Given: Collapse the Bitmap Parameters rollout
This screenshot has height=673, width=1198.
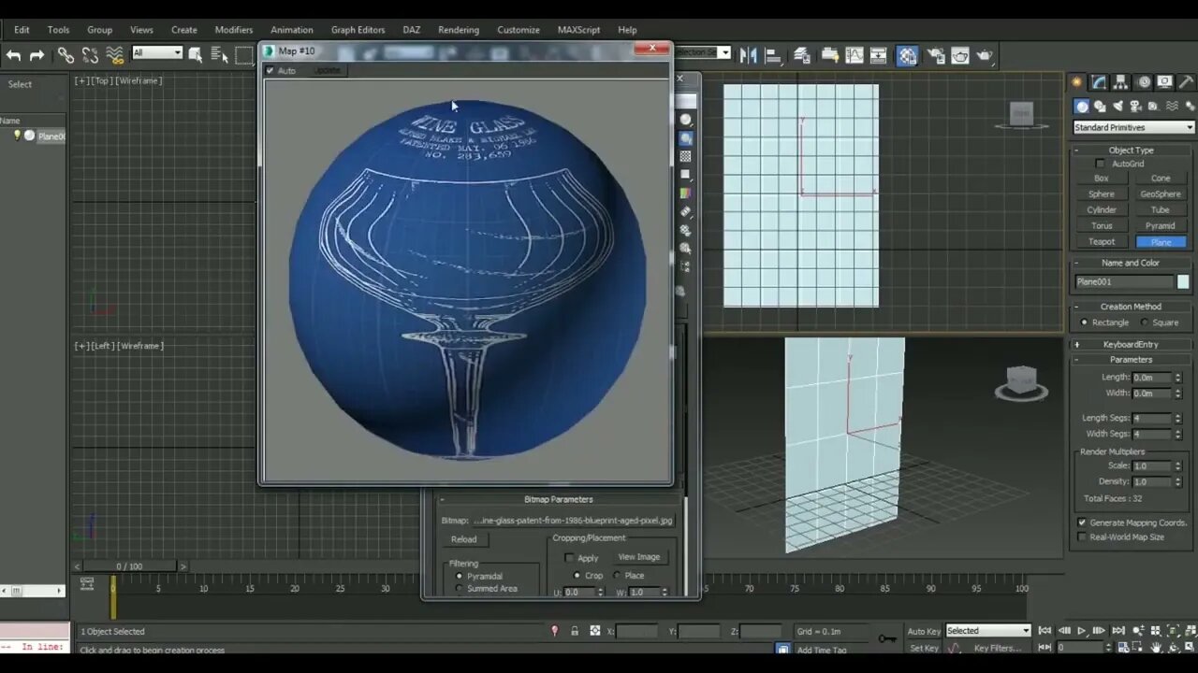Looking at the screenshot, I should coord(558,499).
